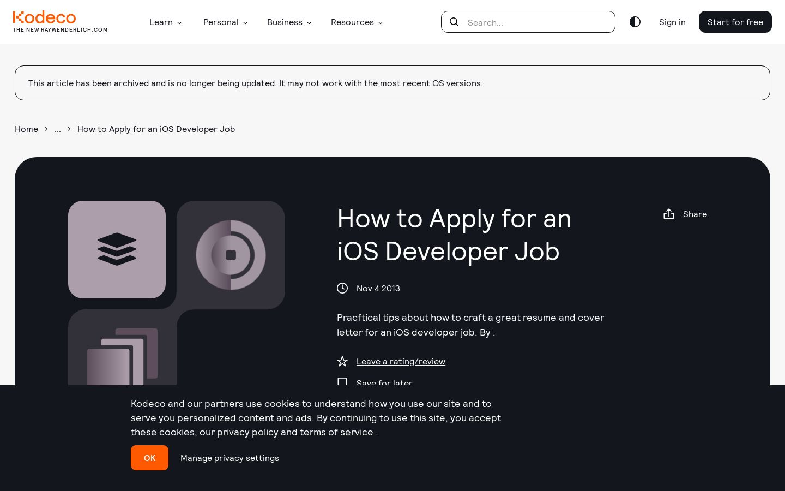The height and width of the screenshot is (491, 785).
Task: Click the stacked layers tile icon
Action: [x=117, y=249]
